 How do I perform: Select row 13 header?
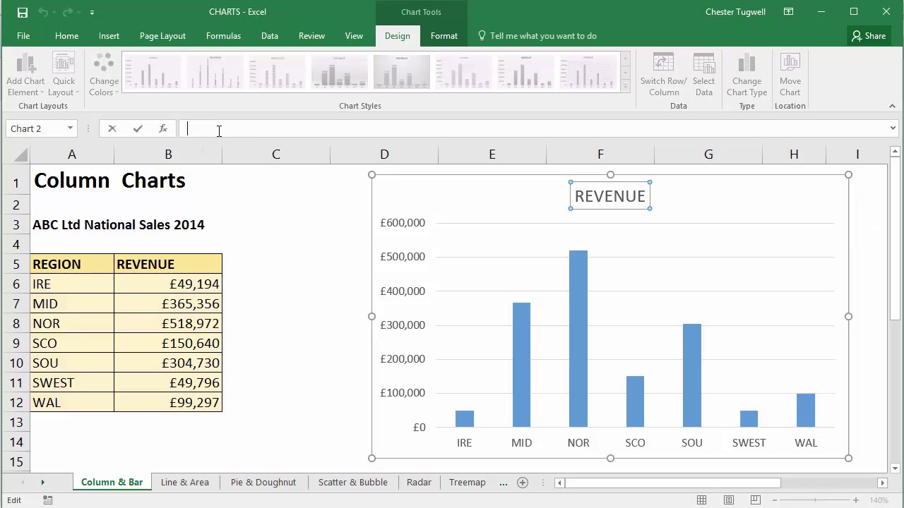[x=16, y=422]
